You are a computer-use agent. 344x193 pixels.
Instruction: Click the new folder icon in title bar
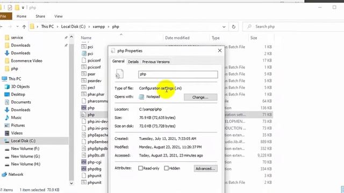coord(17,8)
